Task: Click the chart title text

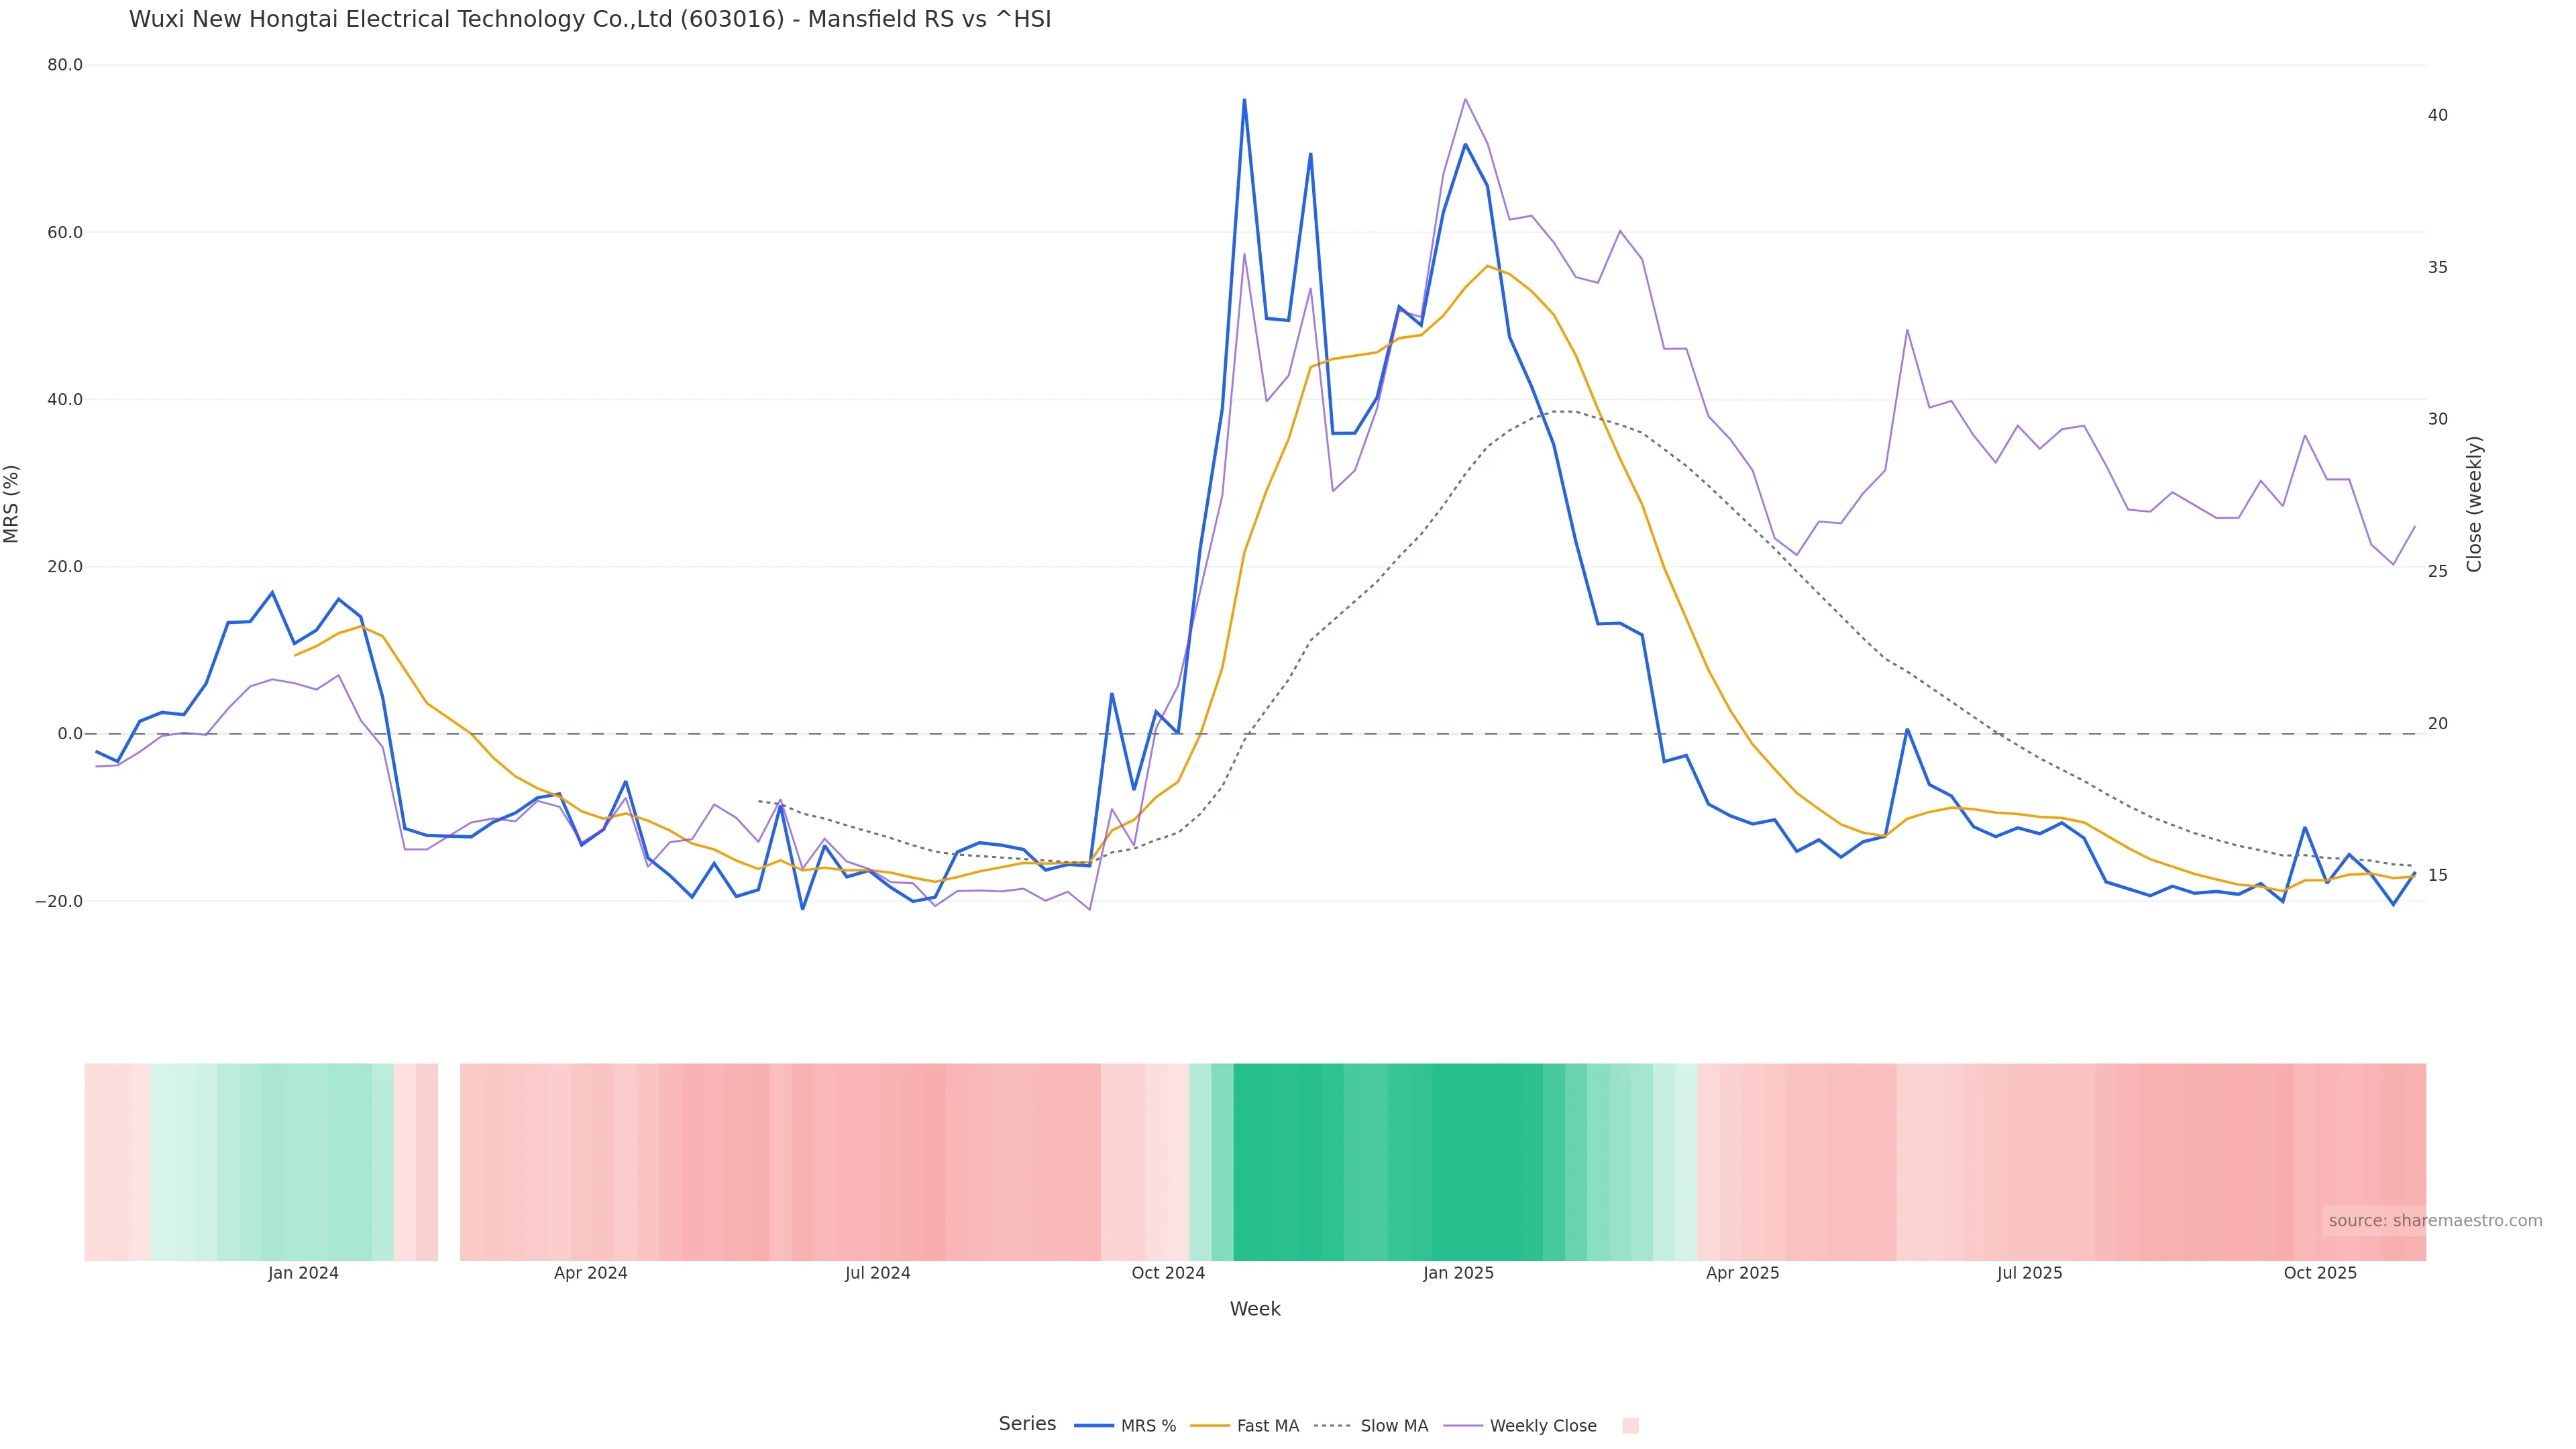Action: tap(590, 20)
